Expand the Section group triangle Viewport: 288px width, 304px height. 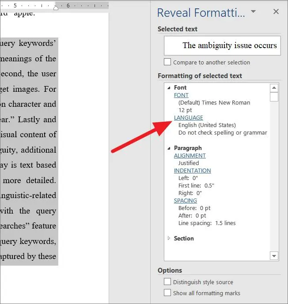169,238
